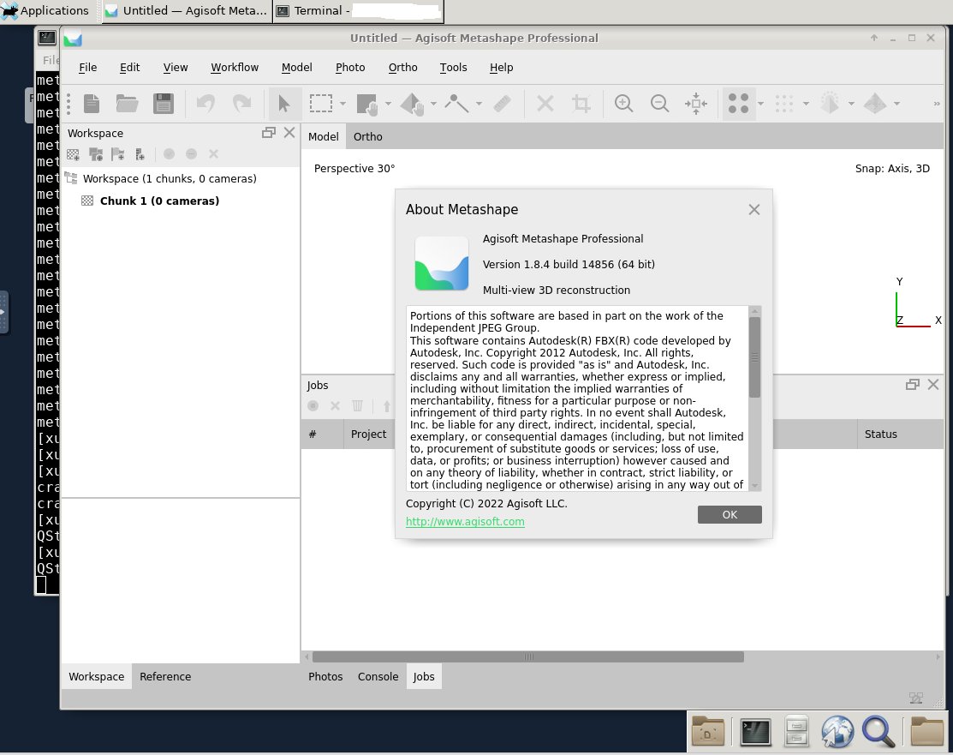Viewport: 953px width, 755px height.
Task: Click Add Marker flag icon in Workspace
Action: [x=118, y=154]
